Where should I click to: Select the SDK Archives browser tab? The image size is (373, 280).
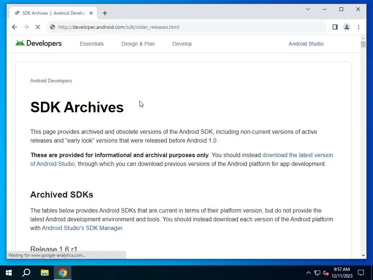pyautogui.click(x=53, y=13)
